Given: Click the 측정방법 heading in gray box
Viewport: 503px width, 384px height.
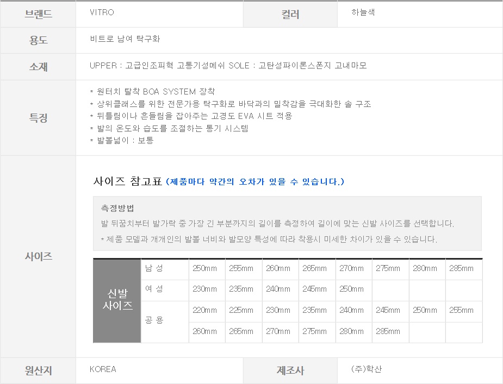Looking at the screenshot, I should point(117,208).
